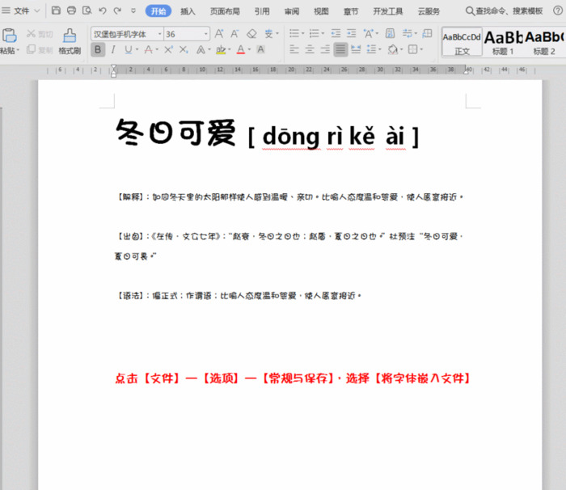Switch to the 插入 tab
This screenshot has width=566, height=490.
point(188,11)
